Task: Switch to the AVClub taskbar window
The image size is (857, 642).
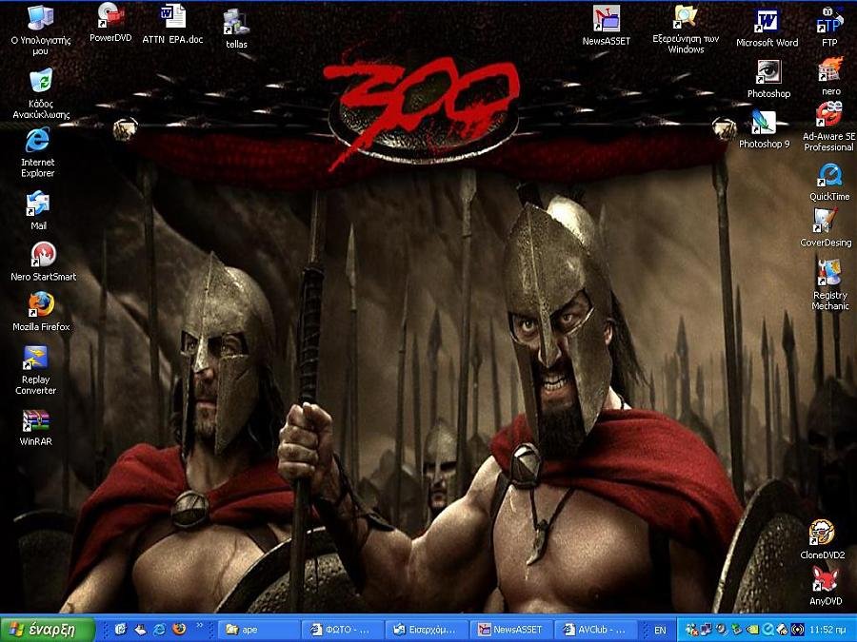Action: click(x=595, y=630)
